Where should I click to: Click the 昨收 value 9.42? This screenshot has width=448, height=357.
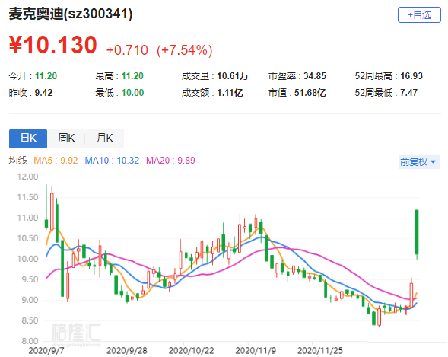tap(43, 93)
